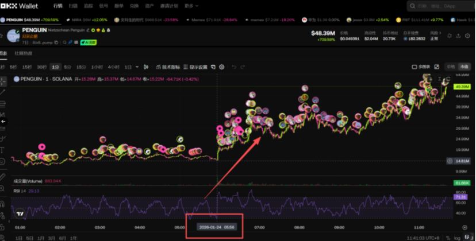Screen dimensions: 476x241
Task: Select the crosshair cursor drawing tool
Action: tap(3, 81)
